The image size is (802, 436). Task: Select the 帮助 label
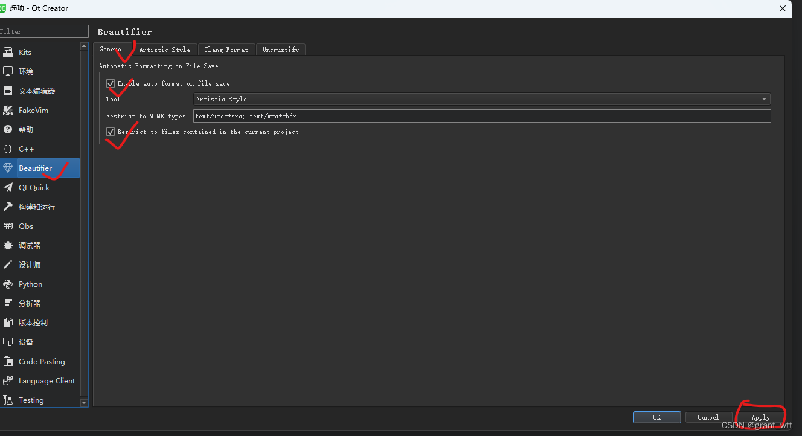point(26,130)
